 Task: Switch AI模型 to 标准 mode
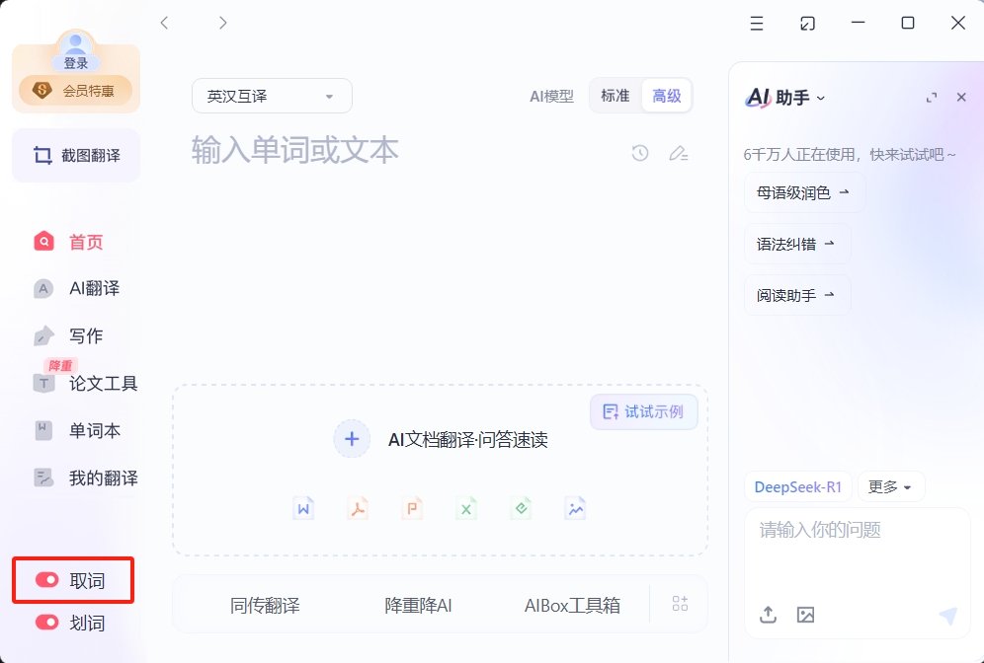click(x=615, y=96)
